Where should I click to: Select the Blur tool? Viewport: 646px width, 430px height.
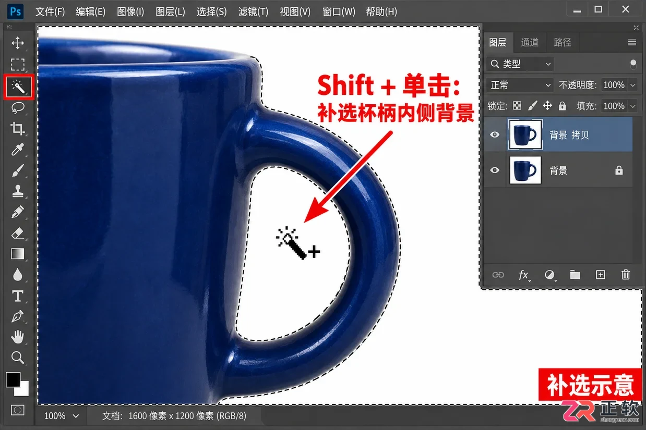click(18, 275)
